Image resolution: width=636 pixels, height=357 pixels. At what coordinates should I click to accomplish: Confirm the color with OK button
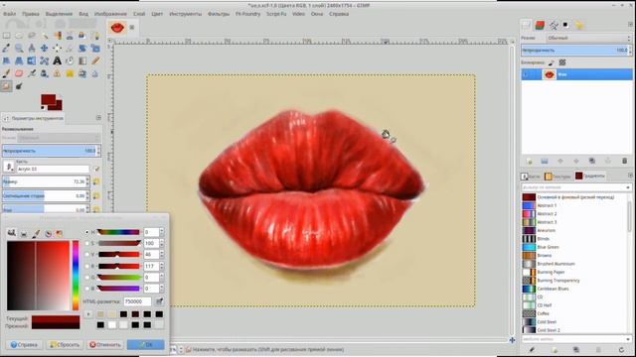pos(146,344)
